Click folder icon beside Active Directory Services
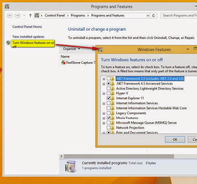The width and height of the screenshot is (197, 184). pos(113,89)
